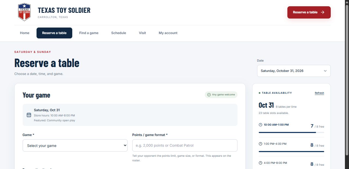Click the 23 table slots available text

pos(273,113)
